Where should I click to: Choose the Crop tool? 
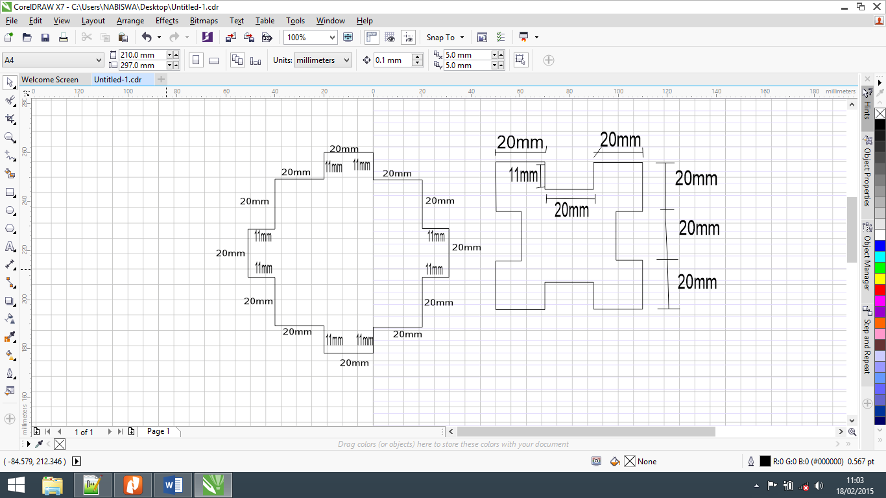(10, 119)
